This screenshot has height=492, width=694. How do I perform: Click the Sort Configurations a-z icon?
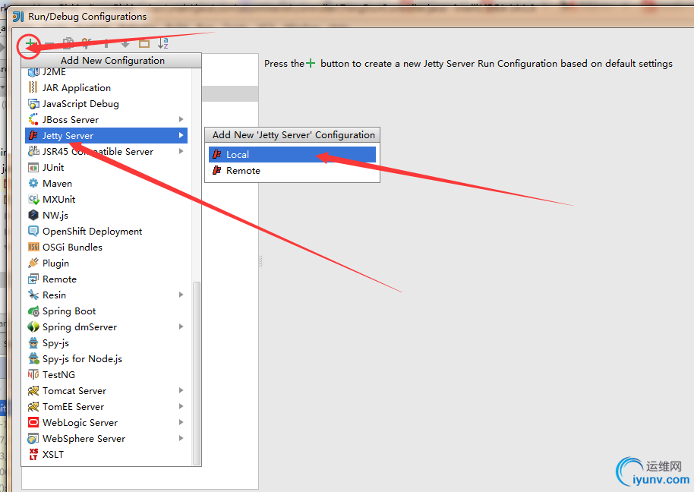pyautogui.click(x=163, y=43)
